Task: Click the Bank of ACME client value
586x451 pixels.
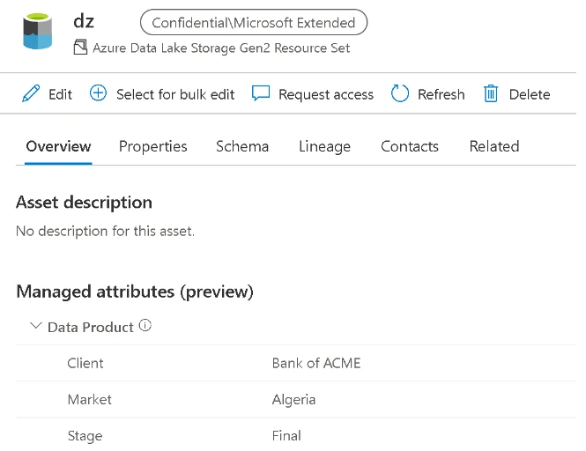Action: coord(316,363)
